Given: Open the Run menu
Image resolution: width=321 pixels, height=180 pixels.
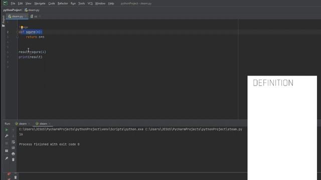Looking at the screenshot, I should coord(73,3).
